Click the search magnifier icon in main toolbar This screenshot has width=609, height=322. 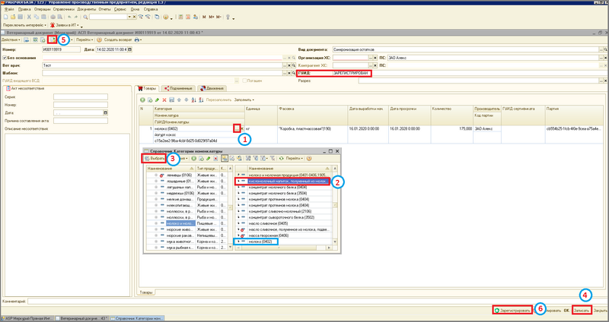pyautogui.click(x=85, y=17)
